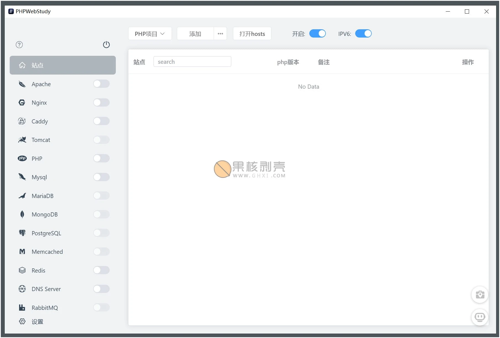Switch off the 开启 toggle
This screenshot has width=500, height=338.
coord(317,34)
